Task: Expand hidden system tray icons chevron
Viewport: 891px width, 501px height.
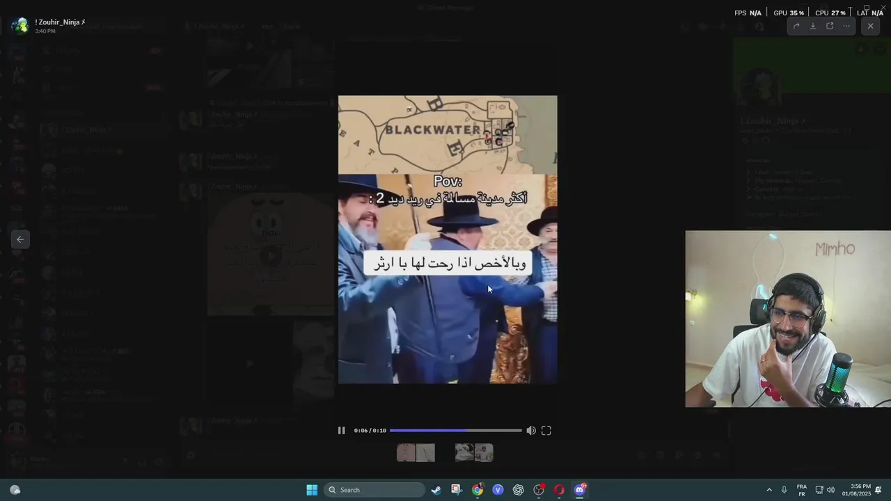Action: coord(769,490)
